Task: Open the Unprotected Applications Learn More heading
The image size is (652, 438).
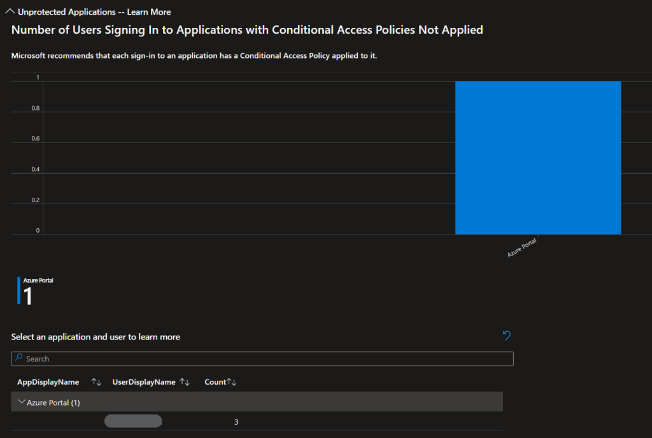Action: [94, 11]
